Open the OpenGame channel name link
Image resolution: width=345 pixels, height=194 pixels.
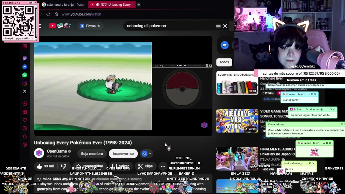[x=57, y=151]
